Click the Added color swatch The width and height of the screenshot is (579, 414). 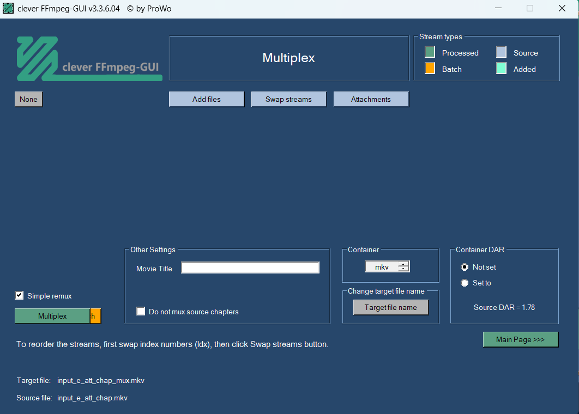pyautogui.click(x=501, y=68)
